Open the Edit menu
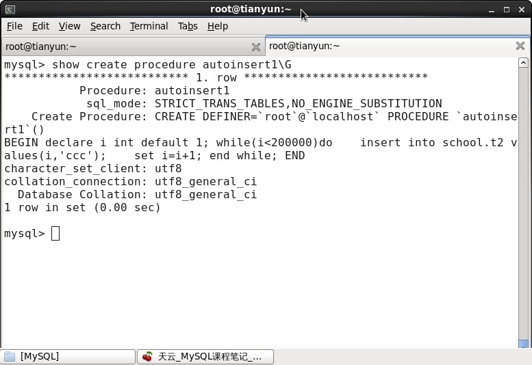 coord(40,26)
